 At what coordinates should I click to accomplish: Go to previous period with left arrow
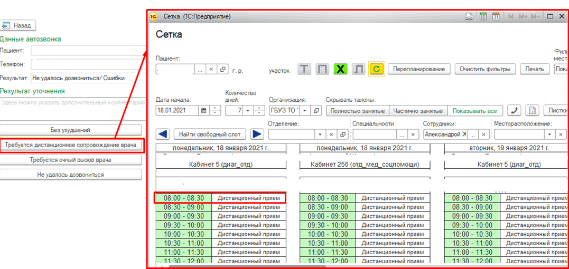coord(163,134)
